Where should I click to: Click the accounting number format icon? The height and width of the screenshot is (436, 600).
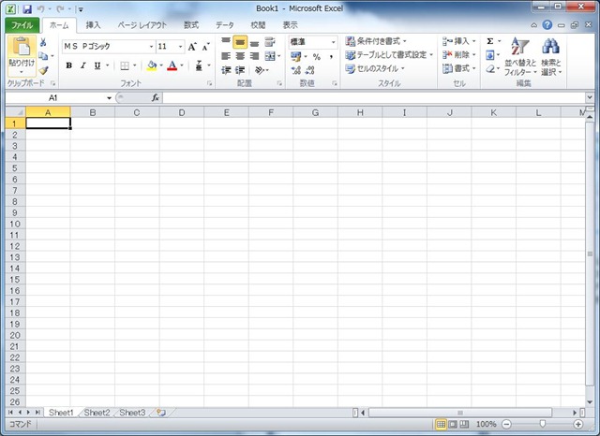pos(296,56)
